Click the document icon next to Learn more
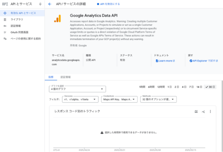This screenshot has height=152, width=223. (157, 61)
